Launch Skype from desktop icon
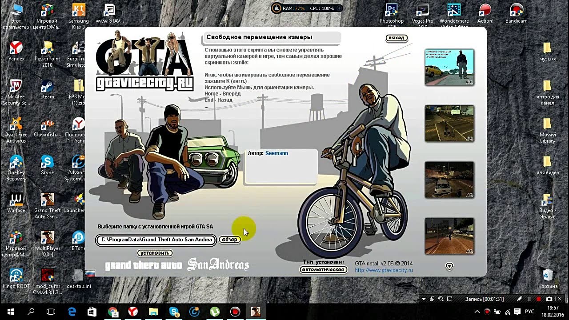This screenshot has width=569, height=320. [47, 165]
